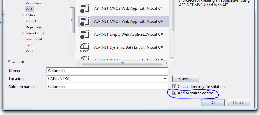Expand the Online templates section
Image resolution: width=260 pixels, height=115 pixels.
tap(9, 61)
